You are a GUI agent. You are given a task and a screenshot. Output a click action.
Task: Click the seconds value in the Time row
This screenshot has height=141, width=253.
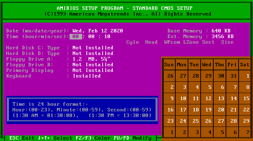107,36
